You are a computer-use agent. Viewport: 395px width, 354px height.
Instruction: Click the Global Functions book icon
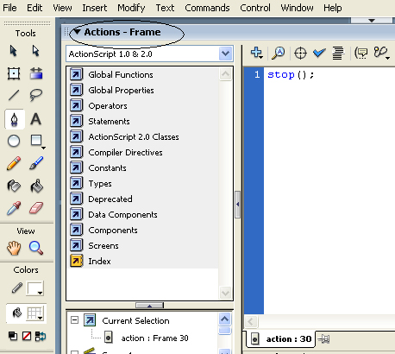click(76, 74)
